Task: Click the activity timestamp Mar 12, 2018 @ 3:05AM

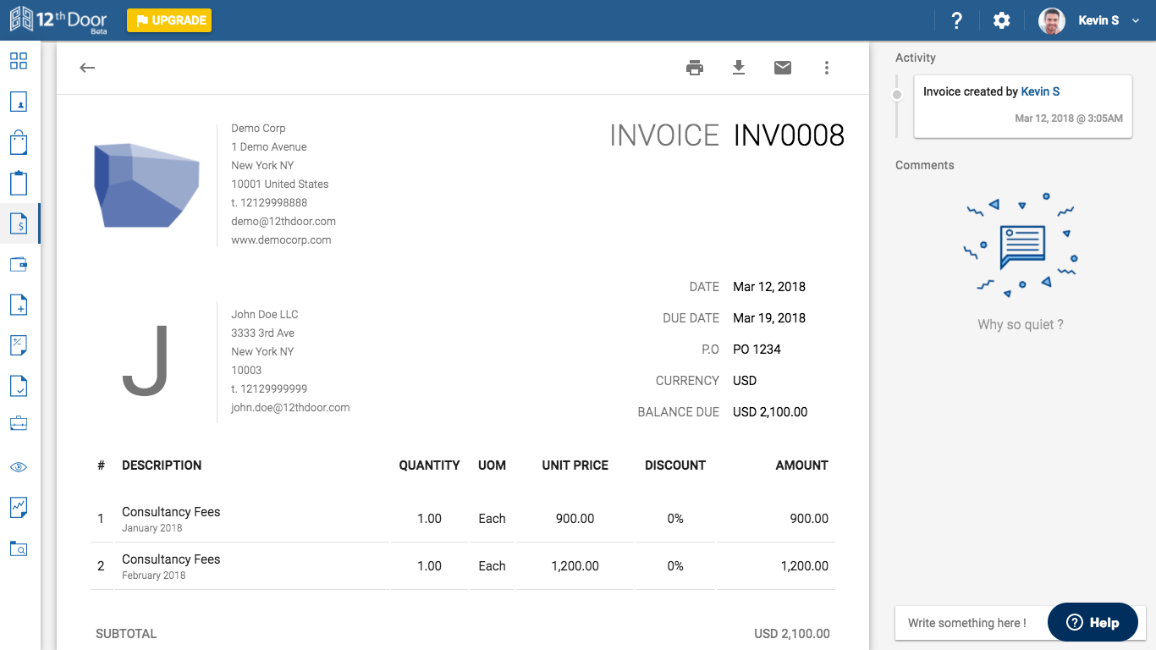Action: 1069,118
